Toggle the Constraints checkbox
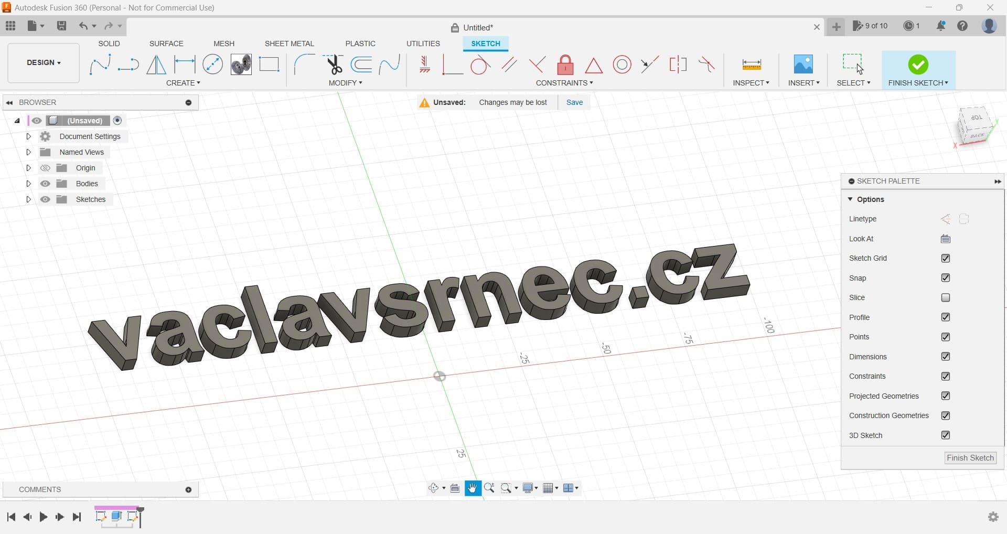1007x534 pixels. tap(946, 376)
